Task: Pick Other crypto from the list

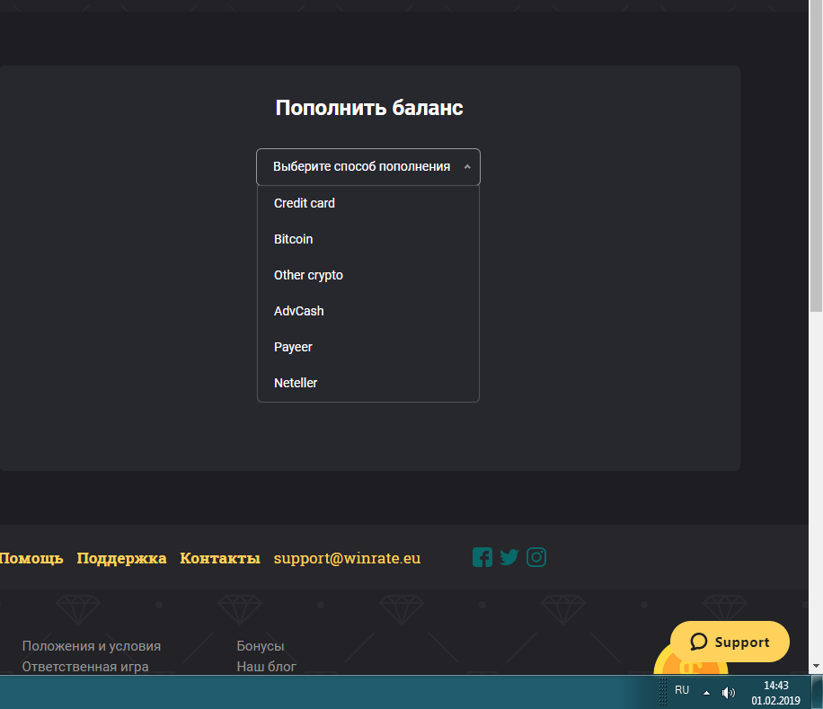Action: tap(308, 275)
